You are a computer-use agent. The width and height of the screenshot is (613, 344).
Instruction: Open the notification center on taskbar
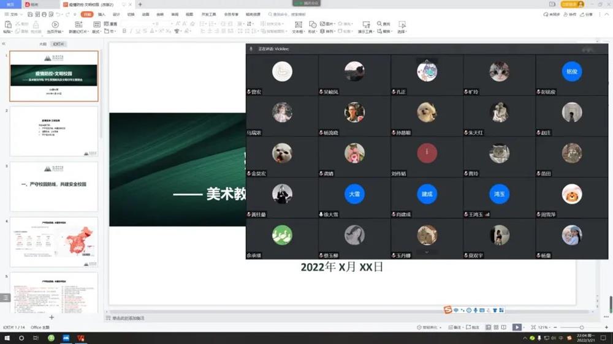(x=603, y=338)
